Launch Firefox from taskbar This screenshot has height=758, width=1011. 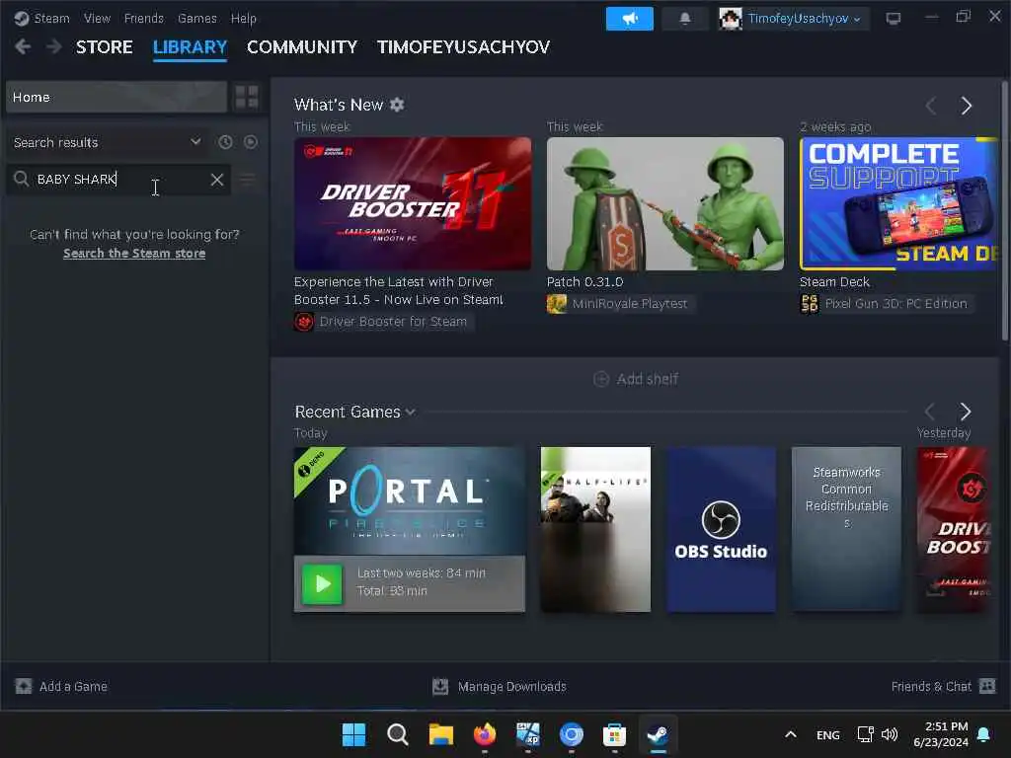(x=484, y=734)
